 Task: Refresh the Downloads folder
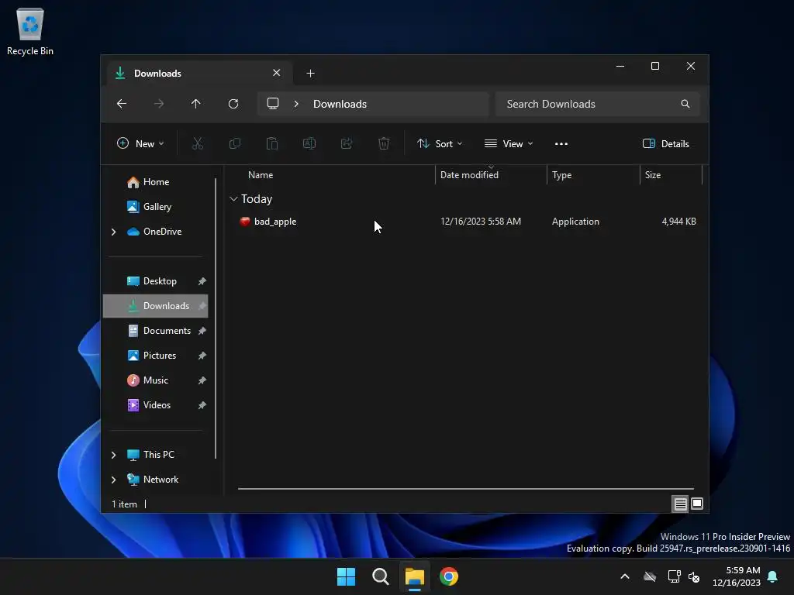[x=233, y=104]
